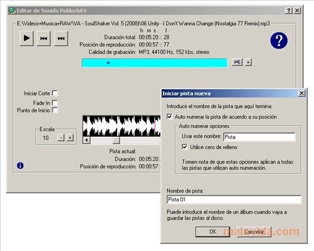Increase Escala with the plus button
Image resolution: width=314 pixels, height=251 pixels.
click(70, 137)
